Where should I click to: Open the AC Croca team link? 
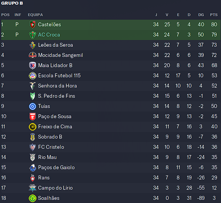(x=49, y=35)
